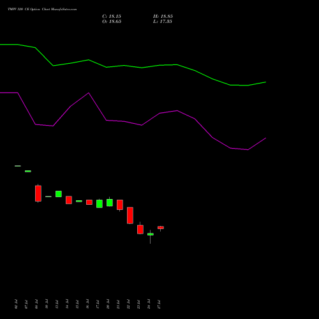This screenshot has width=319, height=319.
Task: Click the close value 'C: 18.15'
Action: pyautogui.click(x=112, y=17)
